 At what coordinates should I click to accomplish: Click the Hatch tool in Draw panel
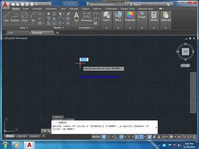tap(40, 23)
